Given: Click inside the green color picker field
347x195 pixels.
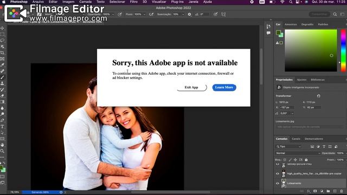Looking at the screenshot, I should (311, 50).
